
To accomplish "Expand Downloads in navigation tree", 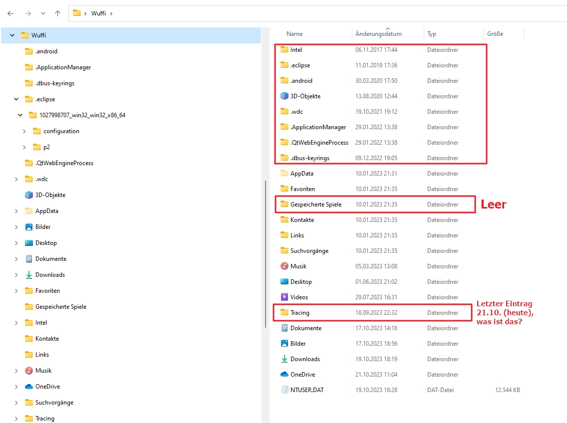I will tap(16, 275).
